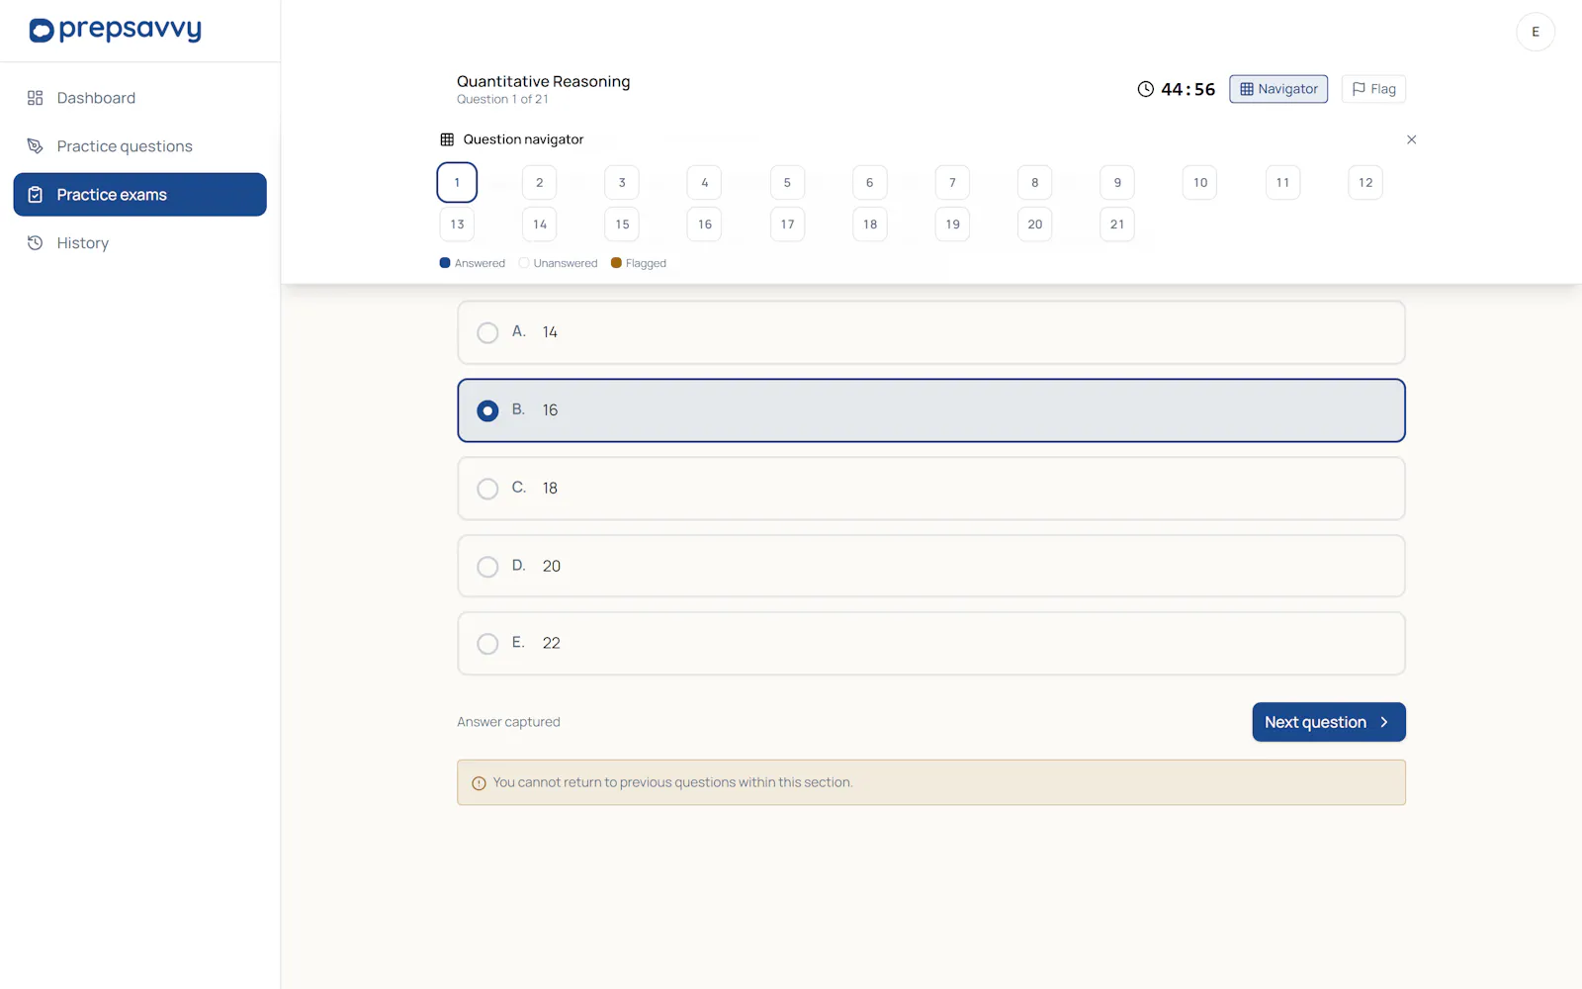
Task: Jump to question 20 in navigator
Action: 1034,225
